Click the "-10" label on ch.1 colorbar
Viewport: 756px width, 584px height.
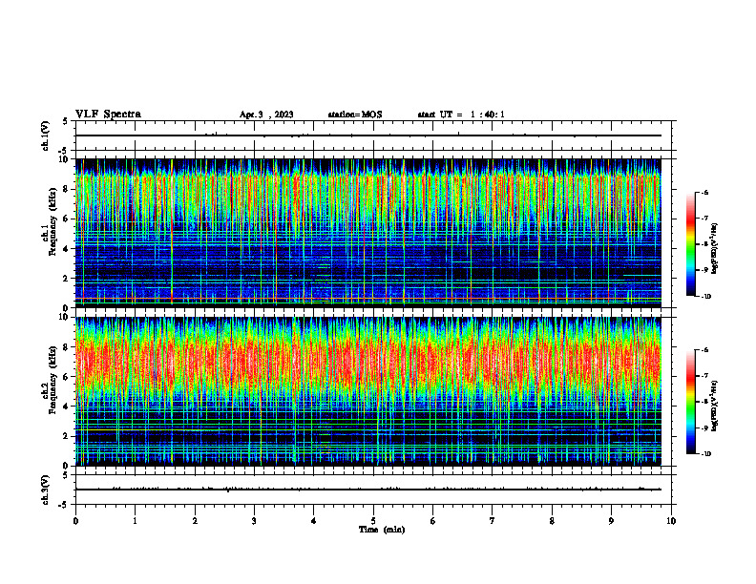[705, 297]
